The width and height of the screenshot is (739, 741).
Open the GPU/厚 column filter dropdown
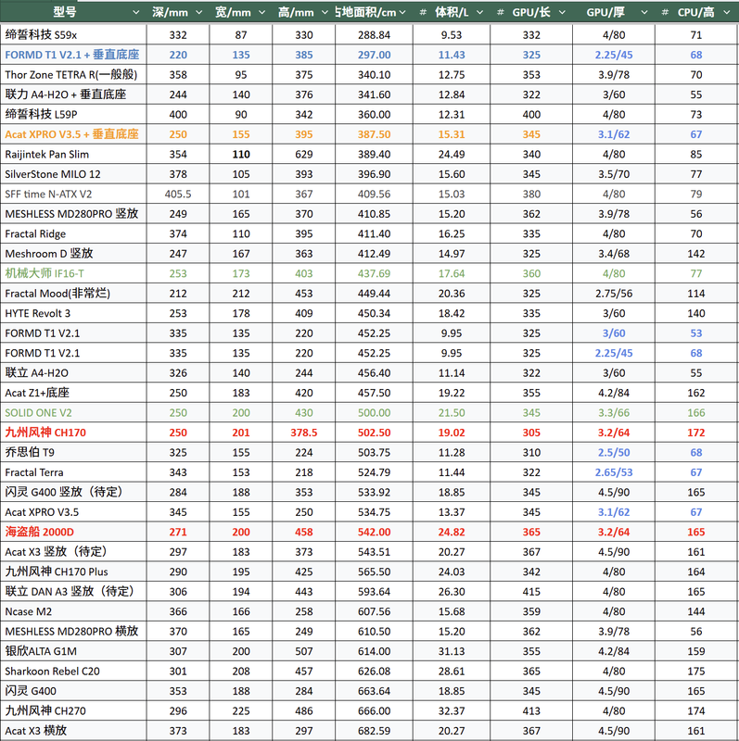(x=644, y=12)
